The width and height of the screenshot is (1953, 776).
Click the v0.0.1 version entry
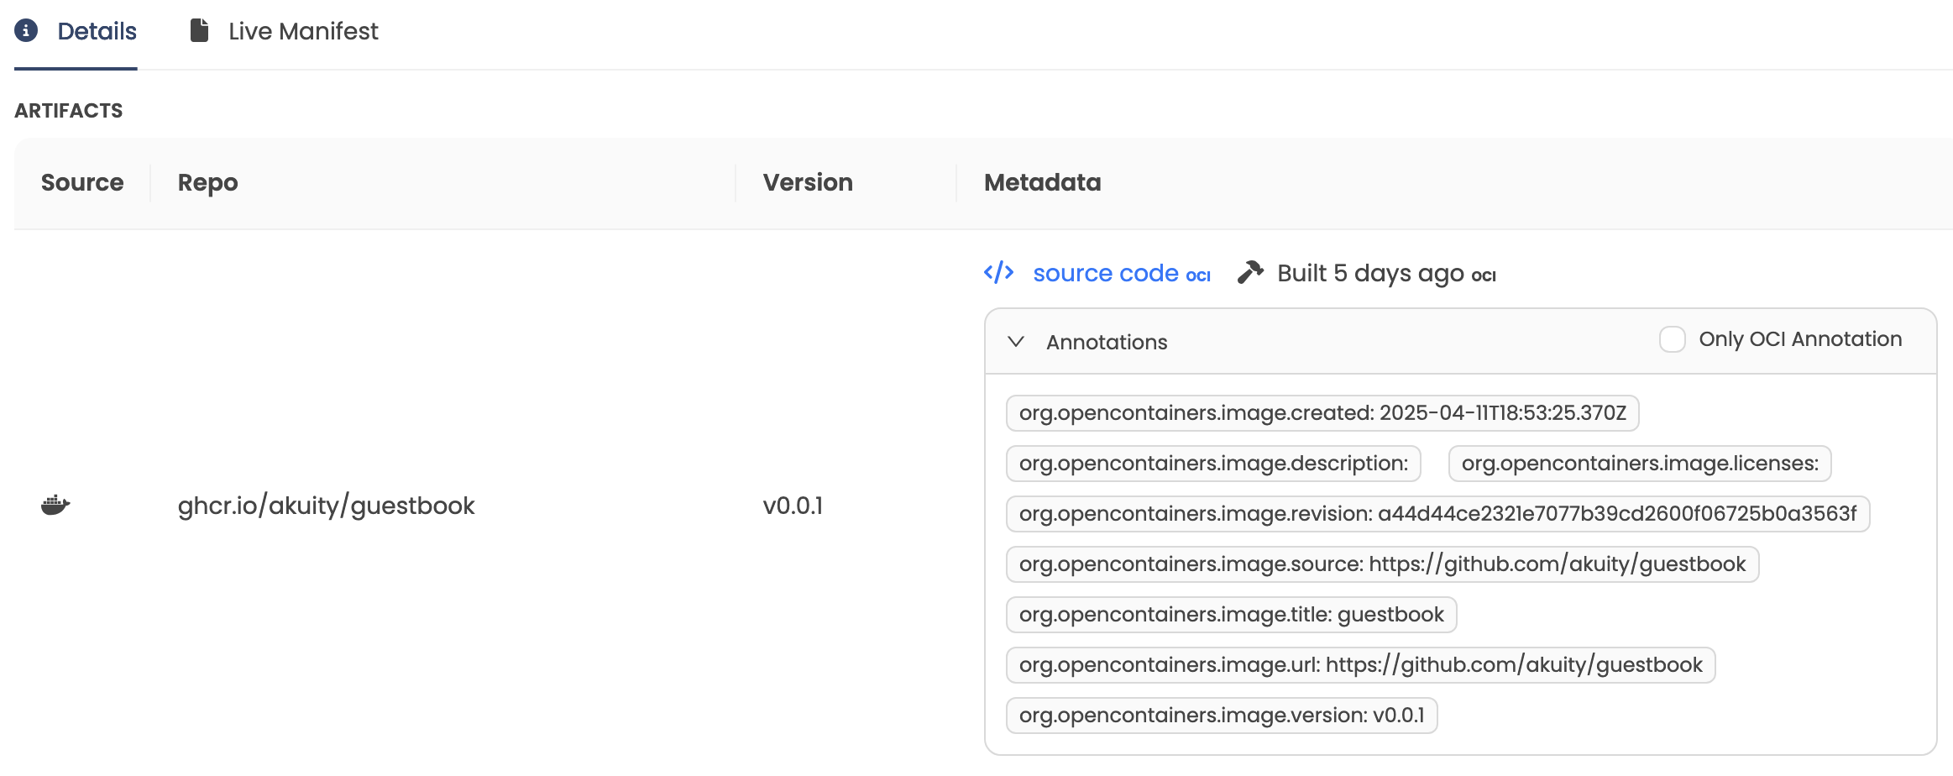point(792,505)
